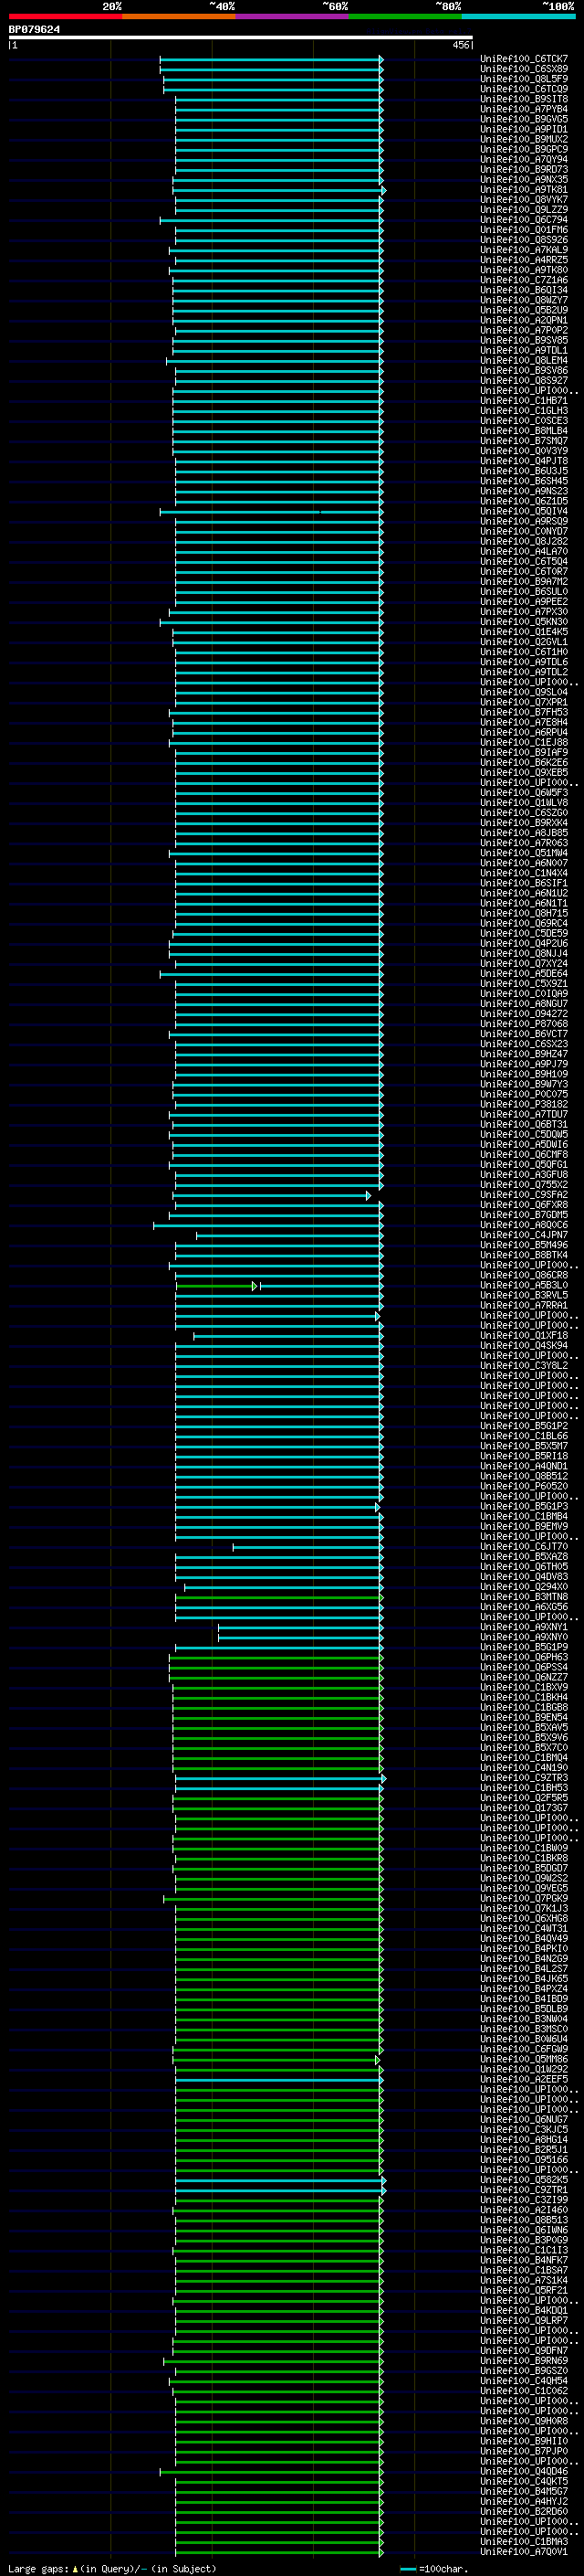
Task: Open hit UniRef100_B8BTK4
Action: 524,1255
